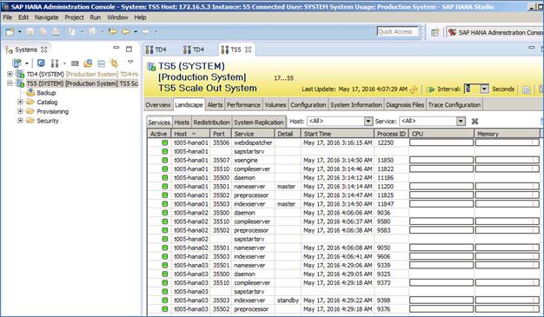Switch to the Overview tab
The image size is (544, 317).
pos(158,105)
